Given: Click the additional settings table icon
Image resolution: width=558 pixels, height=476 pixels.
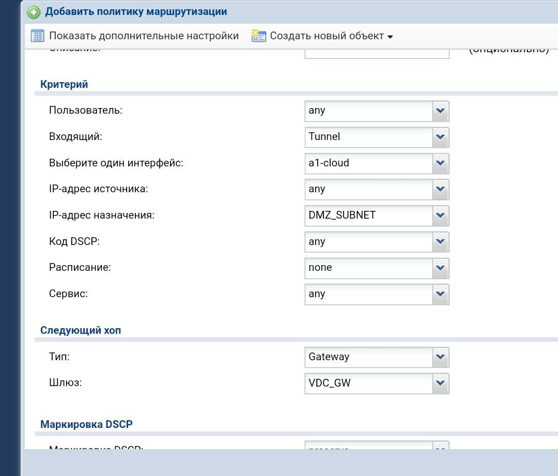Looking at the screenshot, I should pyautogui.click(x=37, y=36).
